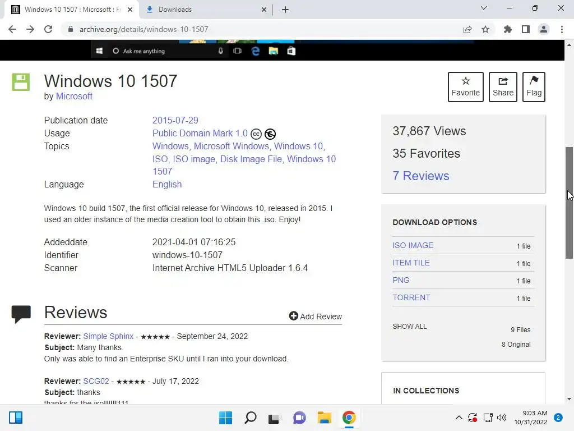Screen dimensions: 574x431
Task: Download the ISO IMAGE option
Action: (x=413, y=246)
